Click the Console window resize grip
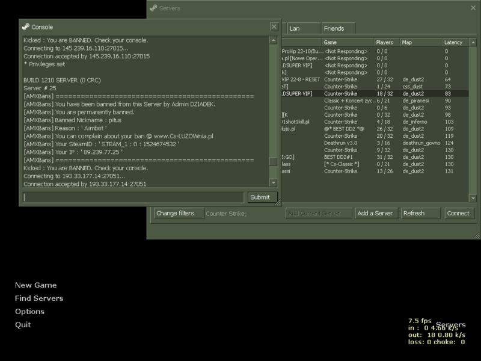The width and height of the screenshot is (481, 361). tap(278, 203)
